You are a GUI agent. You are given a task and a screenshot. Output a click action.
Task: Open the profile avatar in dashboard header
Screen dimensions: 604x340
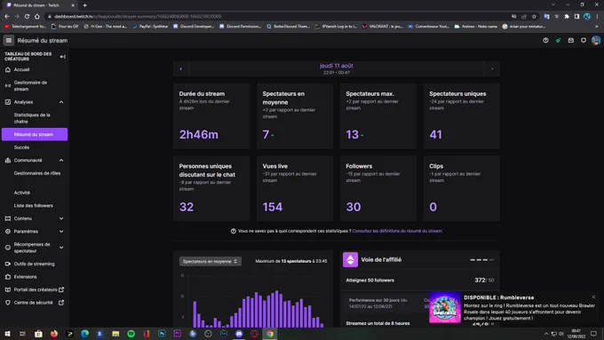(x=596, y=41)
